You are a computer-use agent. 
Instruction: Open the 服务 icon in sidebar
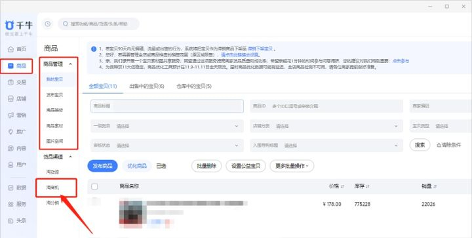pyautogui.click(x=11, y=204)
